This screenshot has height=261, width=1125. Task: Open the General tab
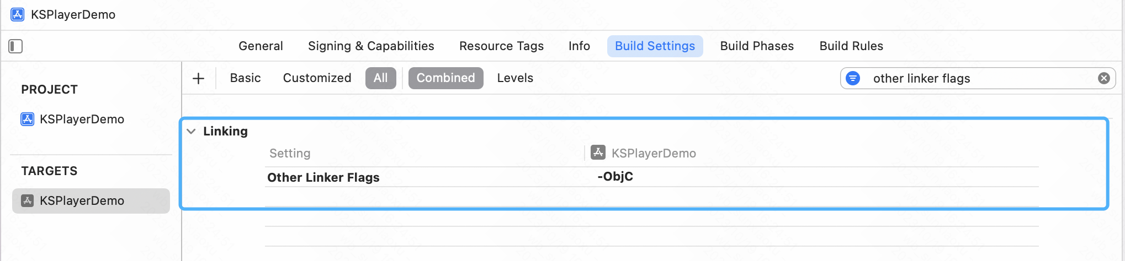[261, 46]
